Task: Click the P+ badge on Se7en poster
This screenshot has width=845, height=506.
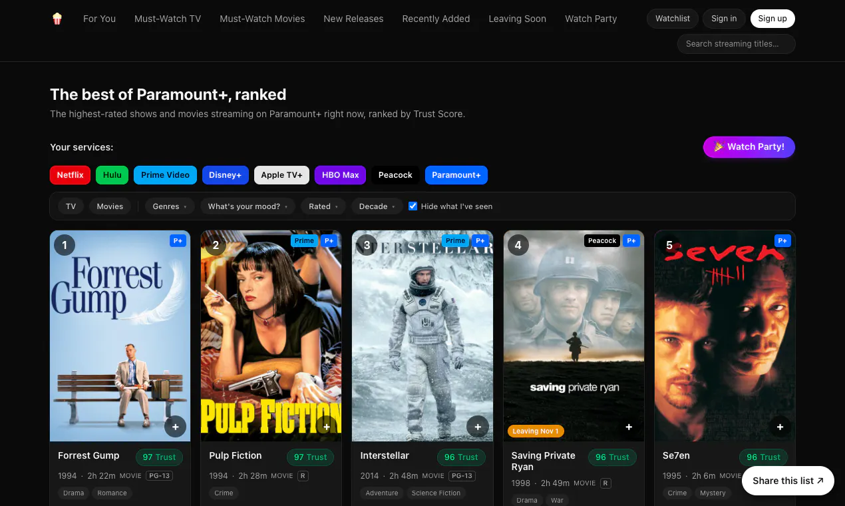Action: pos(782,241)
